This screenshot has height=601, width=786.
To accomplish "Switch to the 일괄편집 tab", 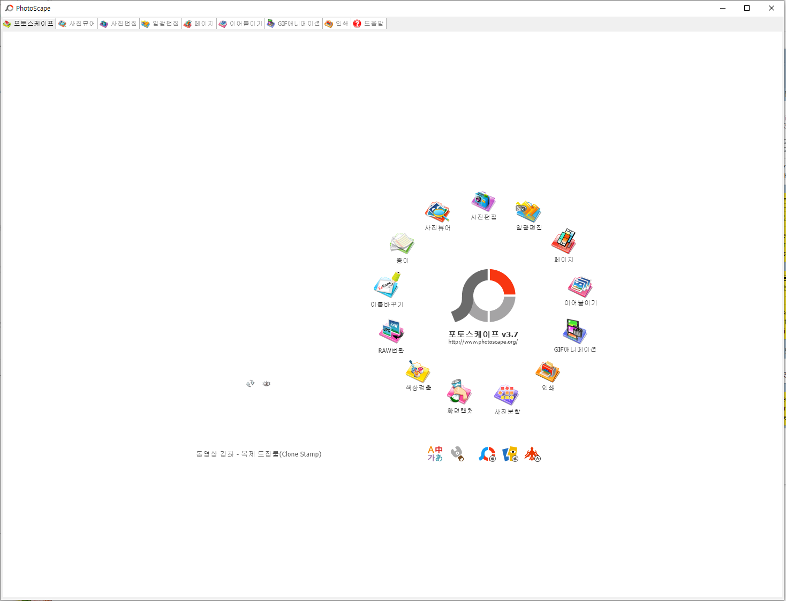I will pos(160,24).
